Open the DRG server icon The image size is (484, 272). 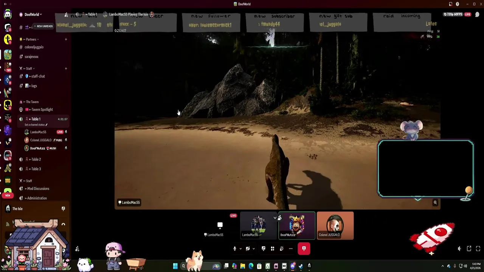(8, 181)
